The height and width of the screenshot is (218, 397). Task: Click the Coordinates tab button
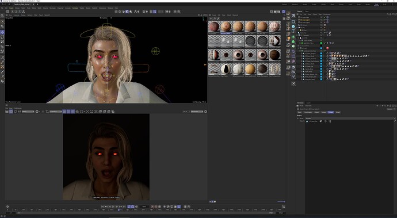click(x=308, y=112)
